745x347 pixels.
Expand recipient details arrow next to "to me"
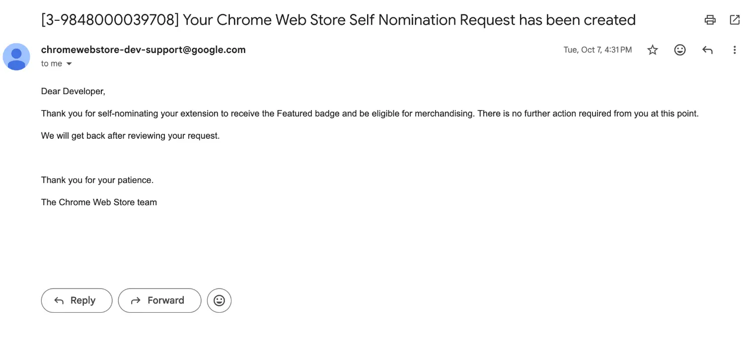pos(69,64)
